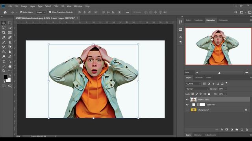
Task: Click the add layer mask icon
Action: tap(227, 130)
